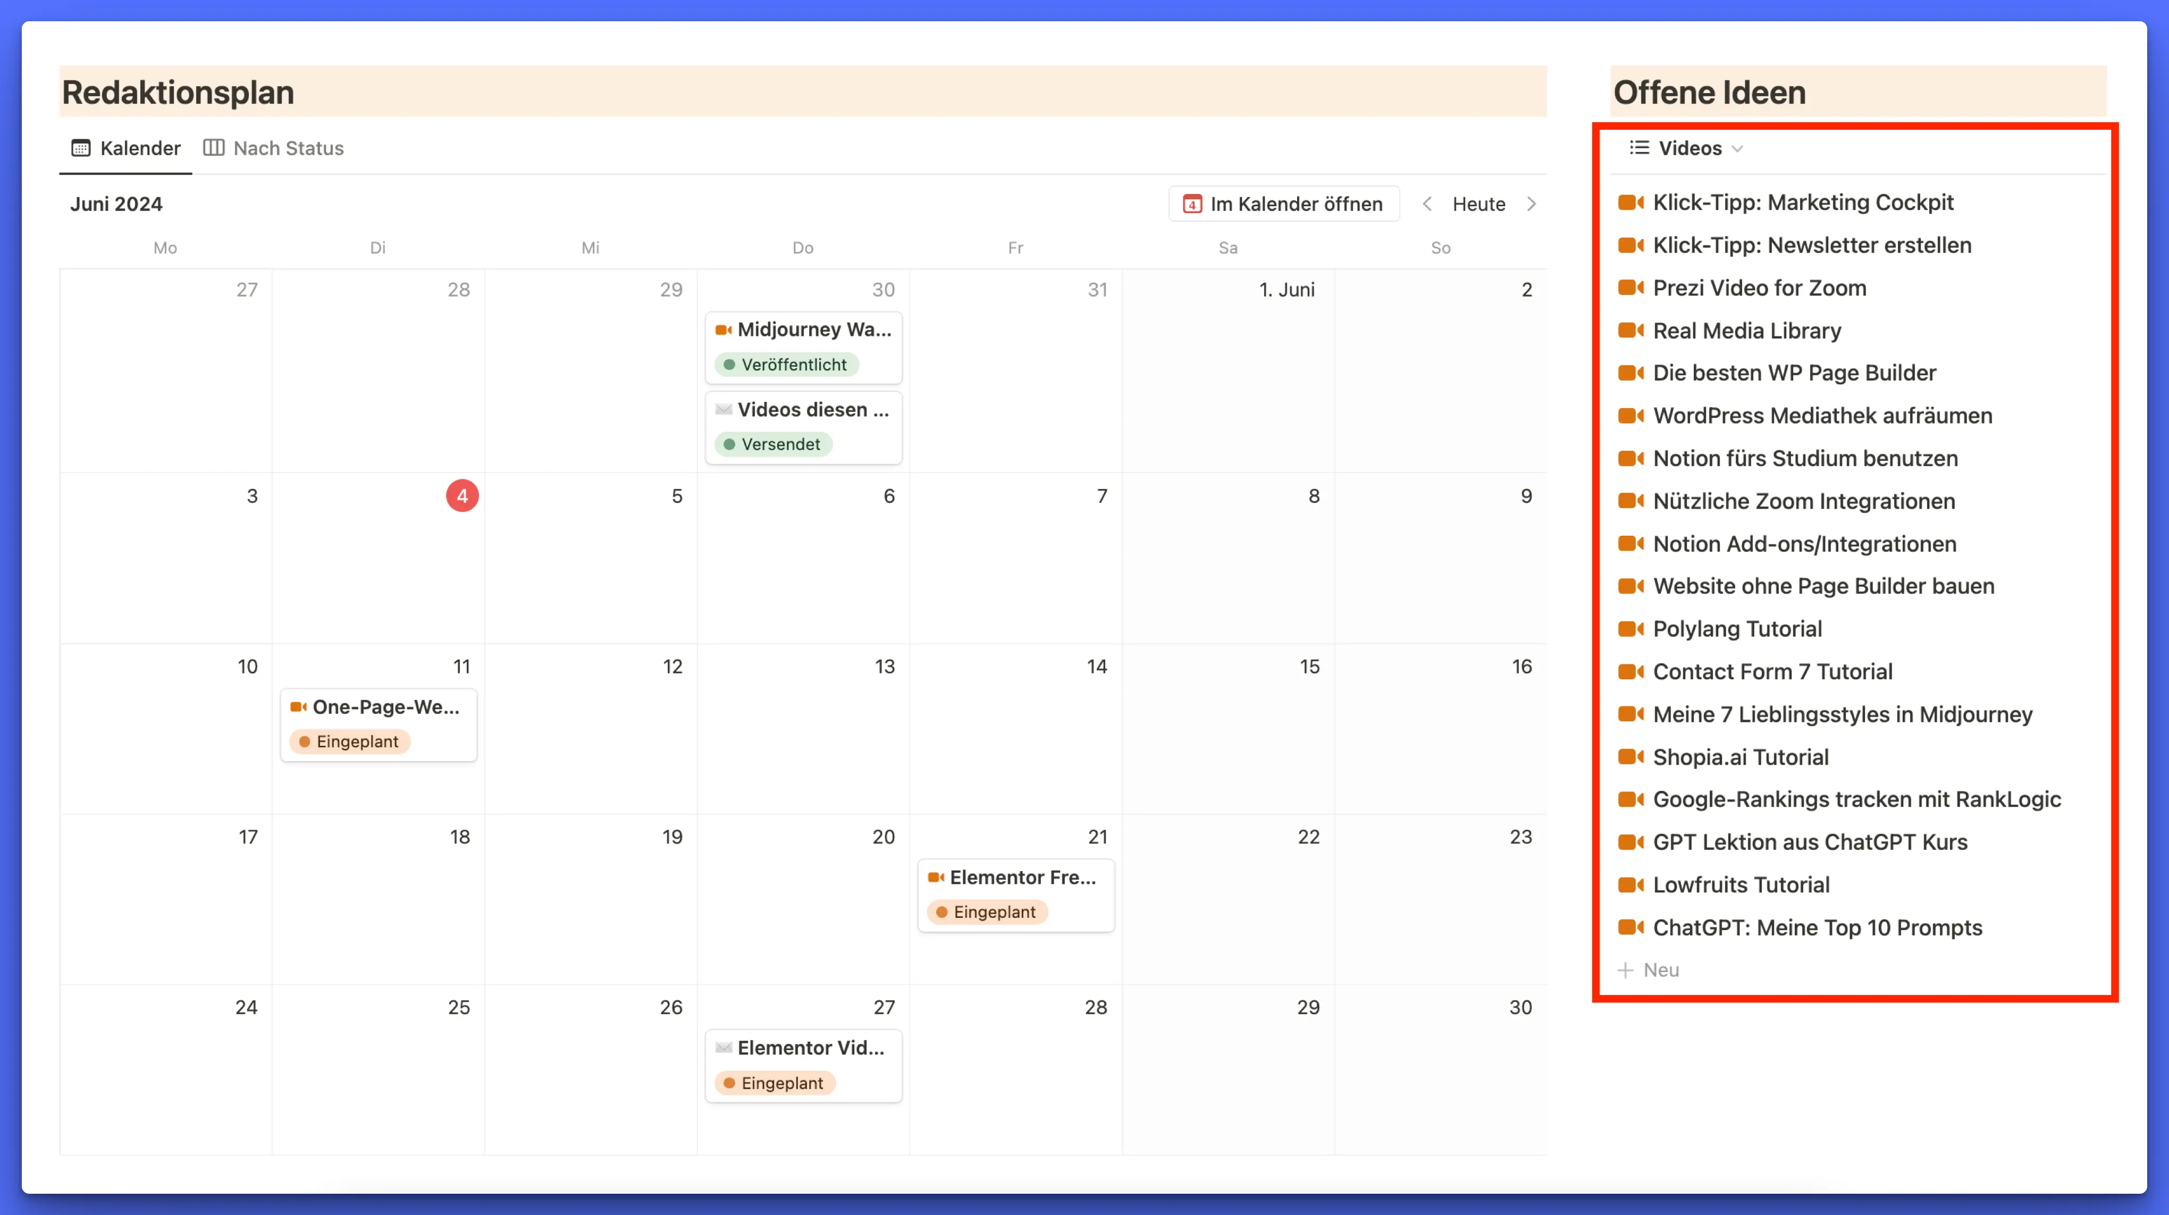Click the list icon beside Videos view
The height and width of the screenshot is (1215, 2169).
1638,148
